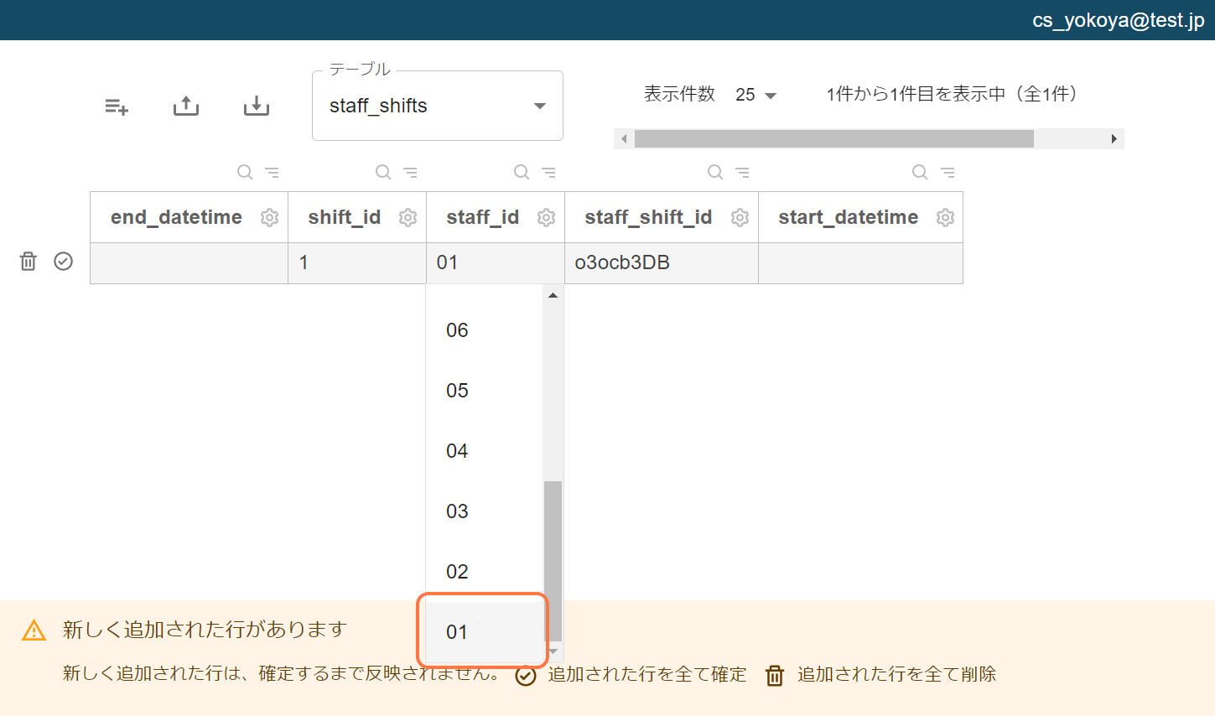Open search above the start_datetime column
The image size is (1215, 716).
click(920, 172)
